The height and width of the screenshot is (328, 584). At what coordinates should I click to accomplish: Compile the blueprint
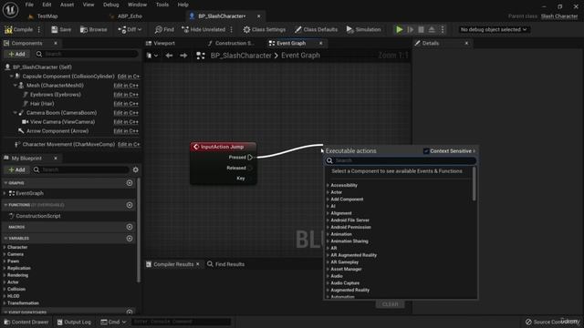19,29
